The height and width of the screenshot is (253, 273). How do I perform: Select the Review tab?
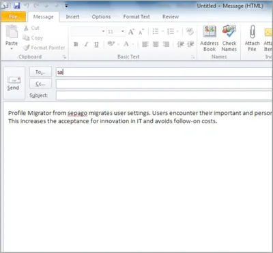[x=171, y=17]
